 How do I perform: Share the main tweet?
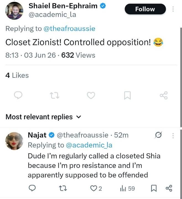coord(164,95)
